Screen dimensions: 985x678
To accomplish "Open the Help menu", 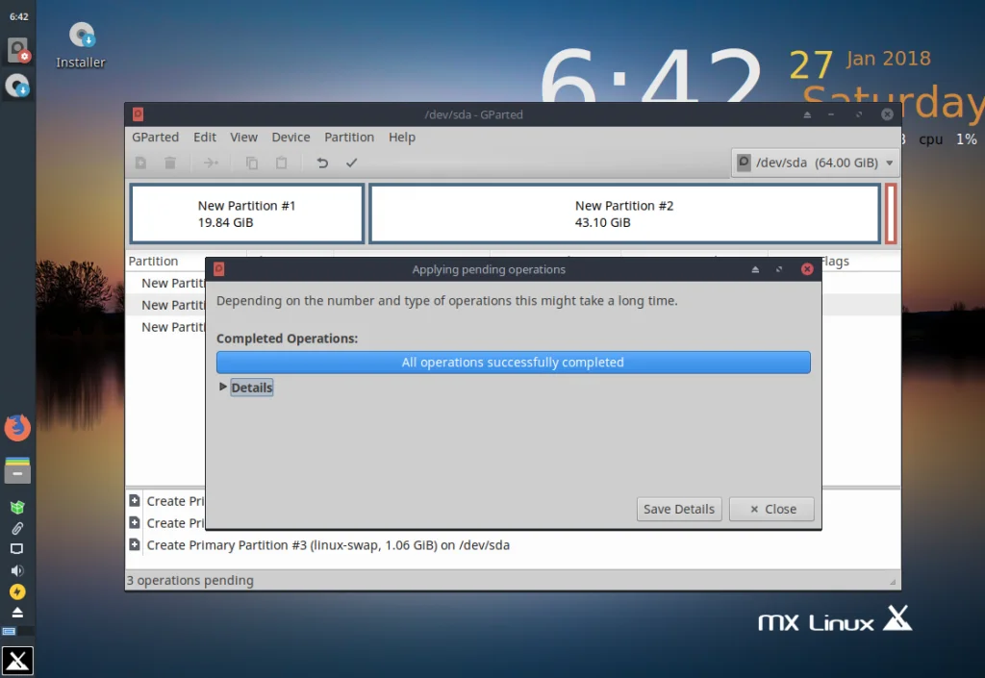I will pyautogui.click(x=402, y=137).
